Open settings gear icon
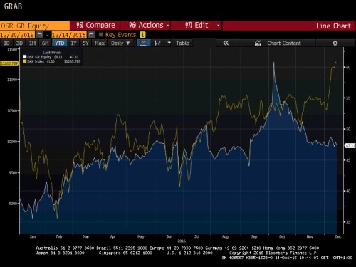This screenshot has height=267, width=356. coord(335,43)
